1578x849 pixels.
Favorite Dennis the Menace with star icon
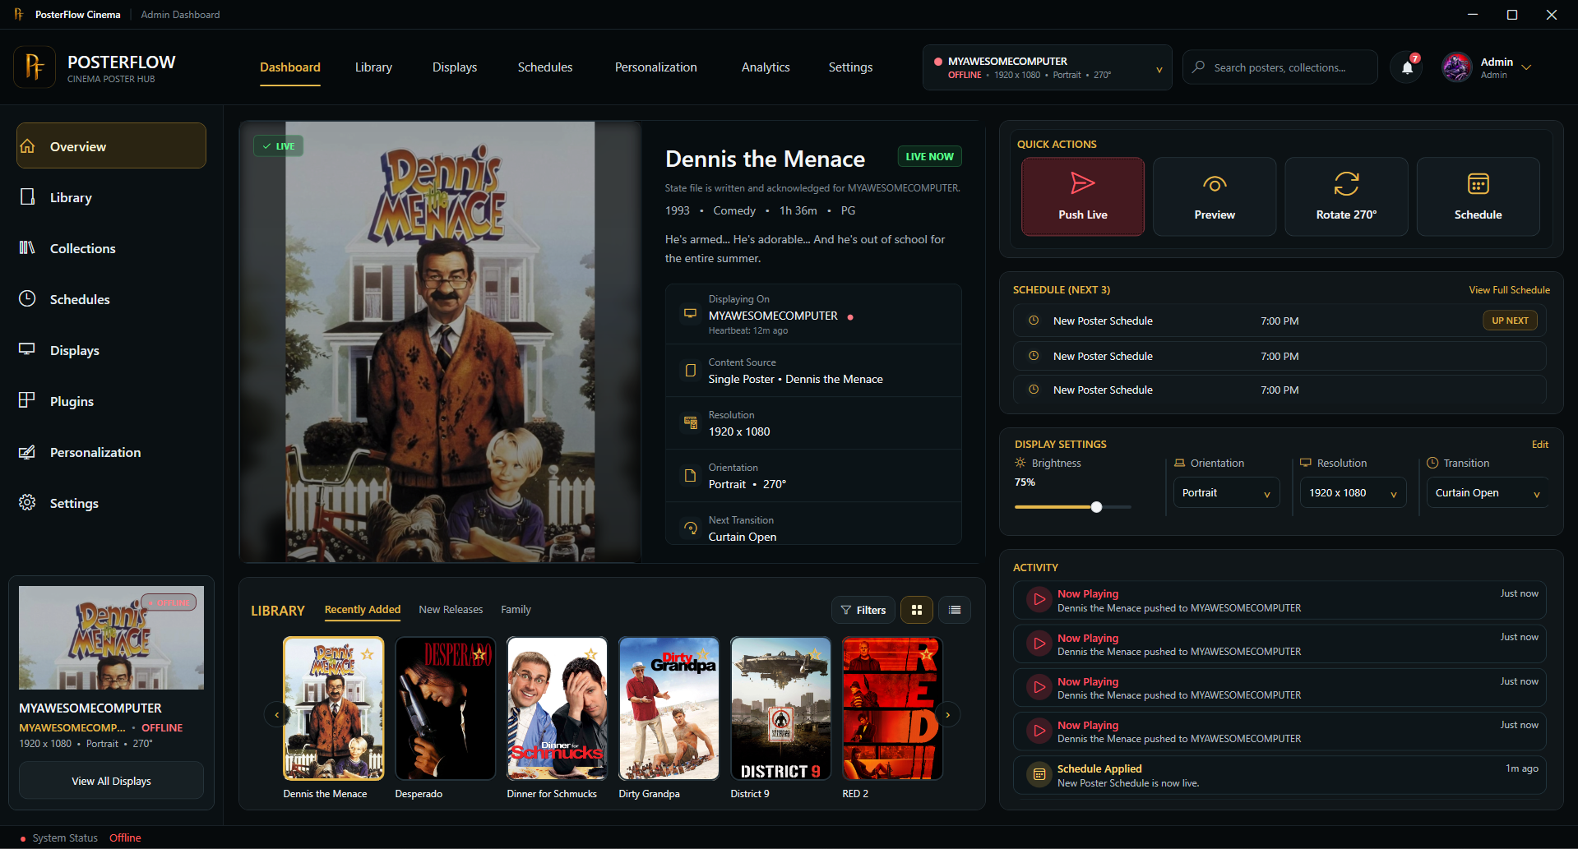pyautogui.click(x=368, y=654)
